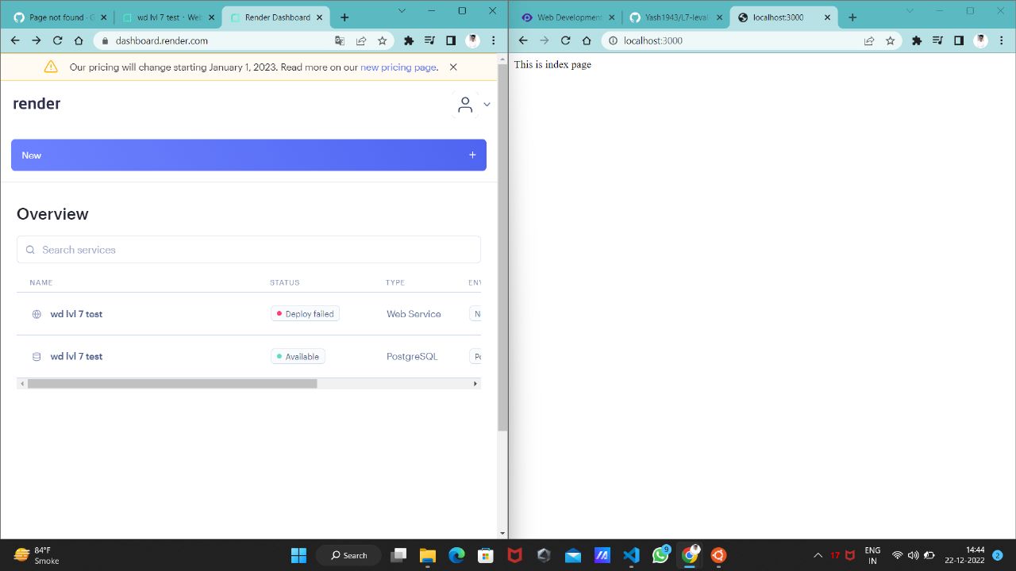The image size is (1016, 571).
Task: Open the tab search chevron in the Render Dashboard window
Action: pos(402,11)
